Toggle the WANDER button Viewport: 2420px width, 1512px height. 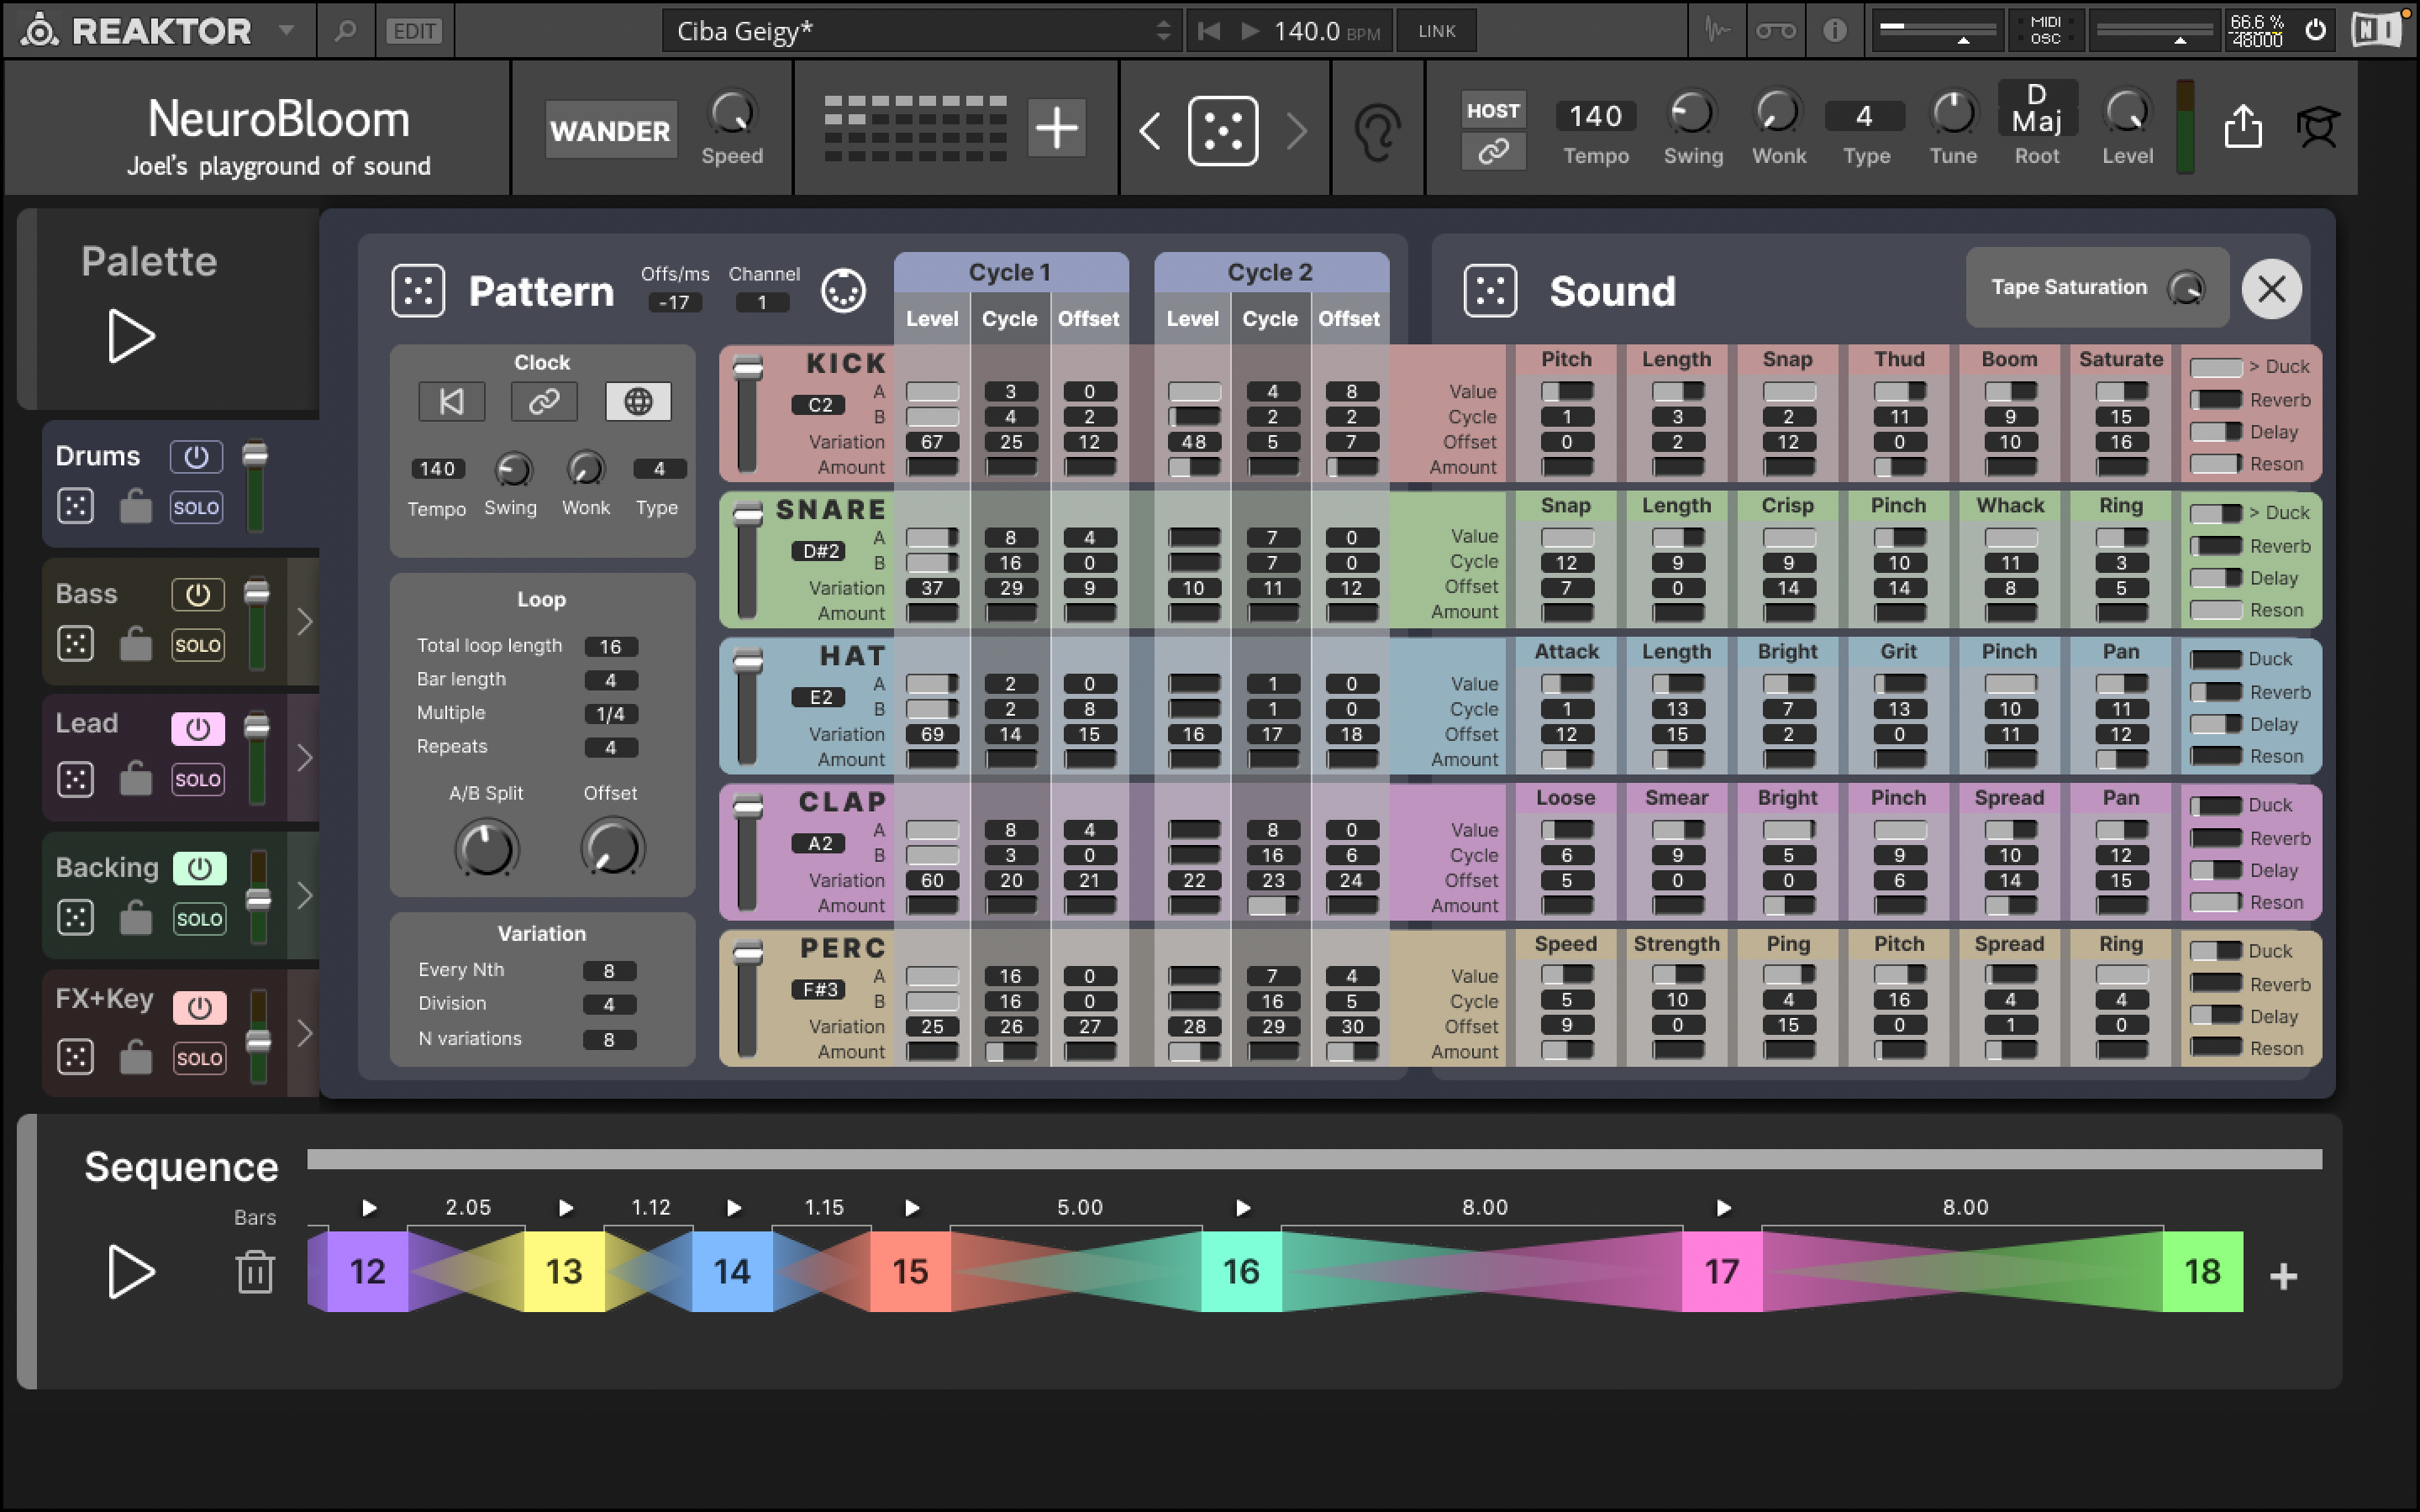[x=610, y=130]
